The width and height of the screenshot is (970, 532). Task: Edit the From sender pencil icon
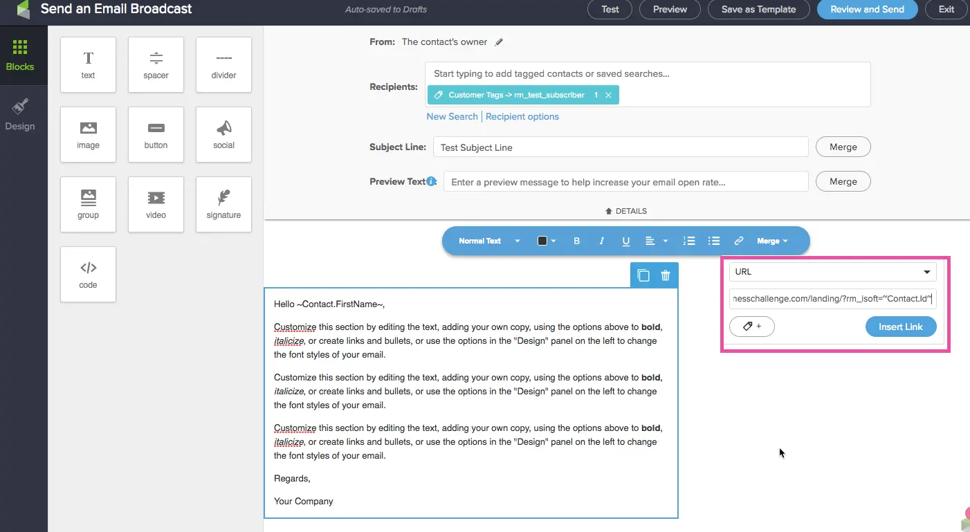(500, 42)
